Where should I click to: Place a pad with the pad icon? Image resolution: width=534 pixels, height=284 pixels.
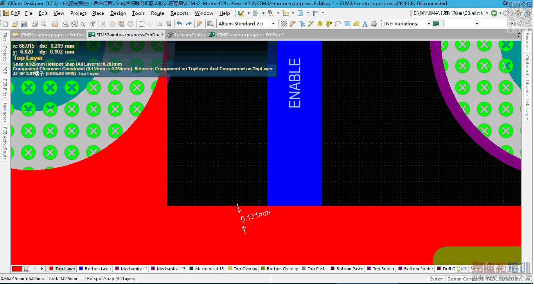(320, 24)
